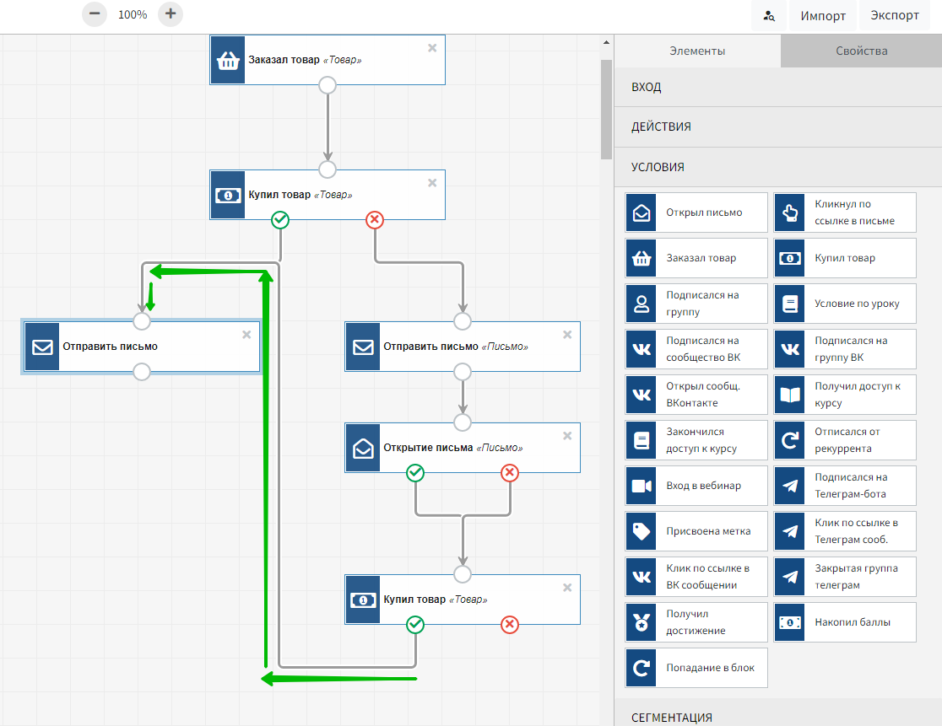942x726 pixels.
Task: Open the 'Элементы' tab
Action: pyautogui.click(x=697, y=51)
